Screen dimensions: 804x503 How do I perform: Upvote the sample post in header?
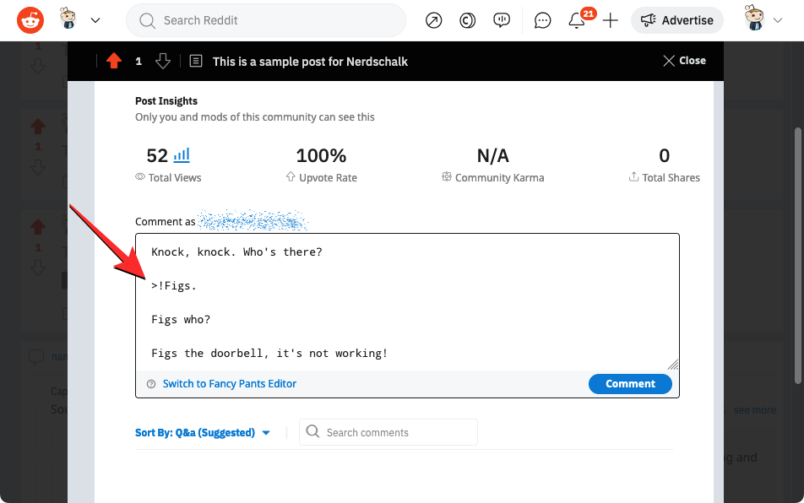[114, 61]
